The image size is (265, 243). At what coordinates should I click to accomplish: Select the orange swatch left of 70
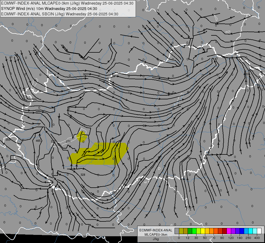coord(212,231)
